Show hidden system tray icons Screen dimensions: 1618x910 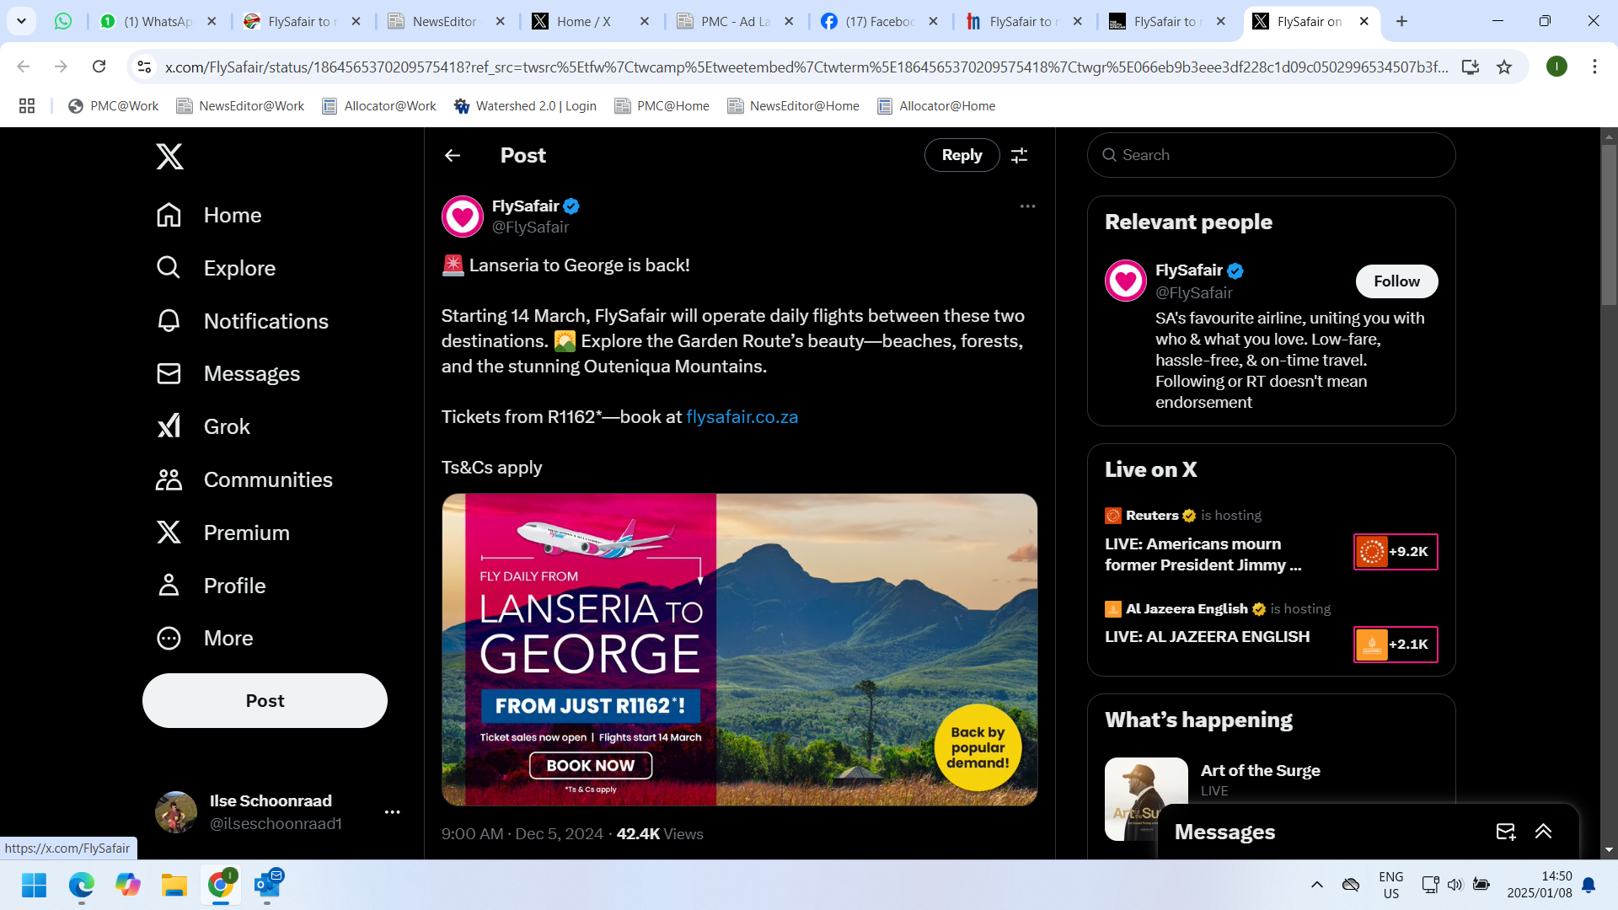pos(1316,885)
